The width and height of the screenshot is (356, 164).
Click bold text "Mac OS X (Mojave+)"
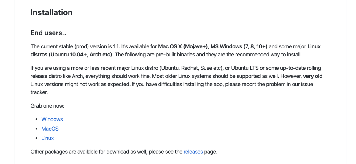[x=184, y=47]
